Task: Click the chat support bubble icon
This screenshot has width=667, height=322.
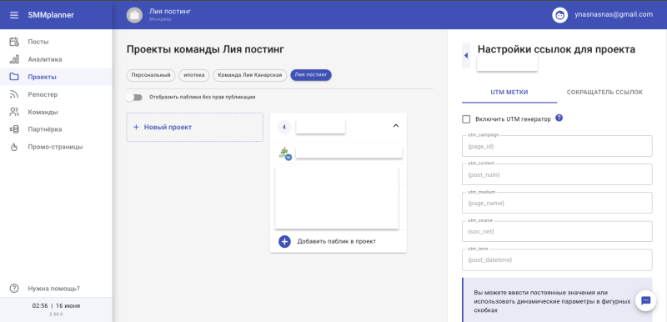Action: click(645, 301)
